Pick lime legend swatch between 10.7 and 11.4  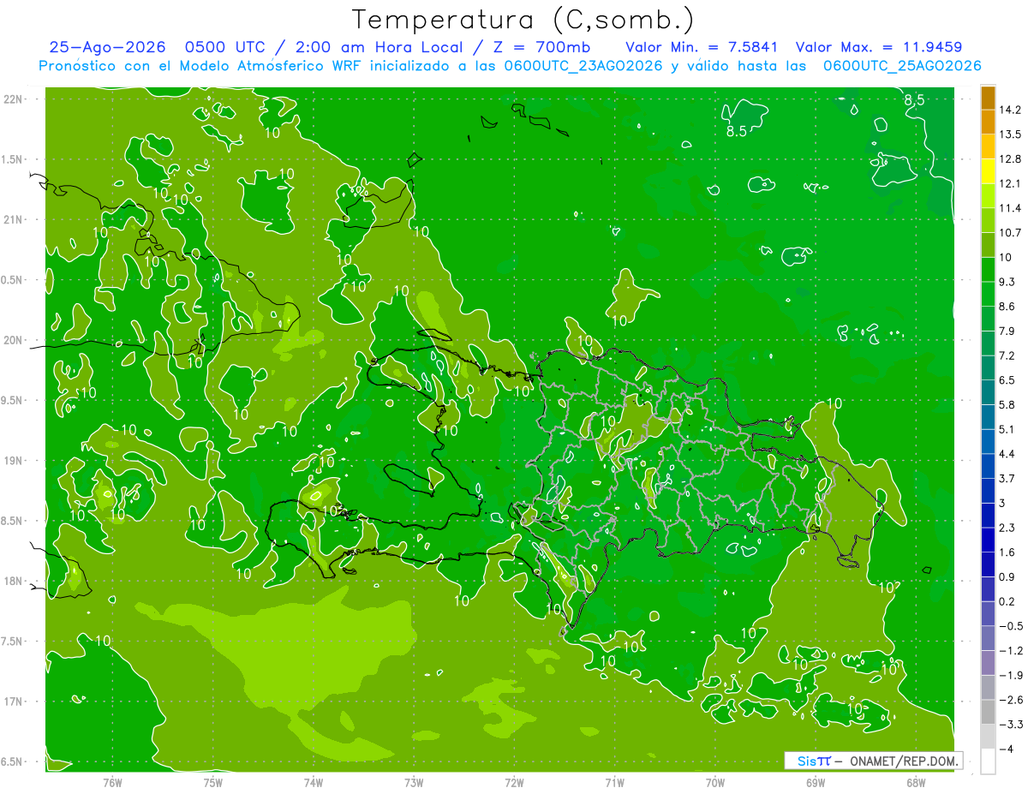pos(988,221)
